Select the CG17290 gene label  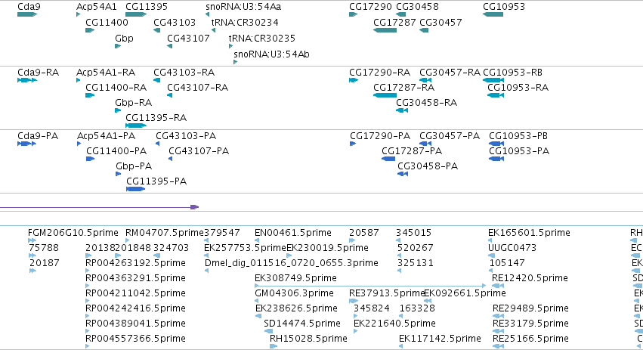tap(370, 7)
